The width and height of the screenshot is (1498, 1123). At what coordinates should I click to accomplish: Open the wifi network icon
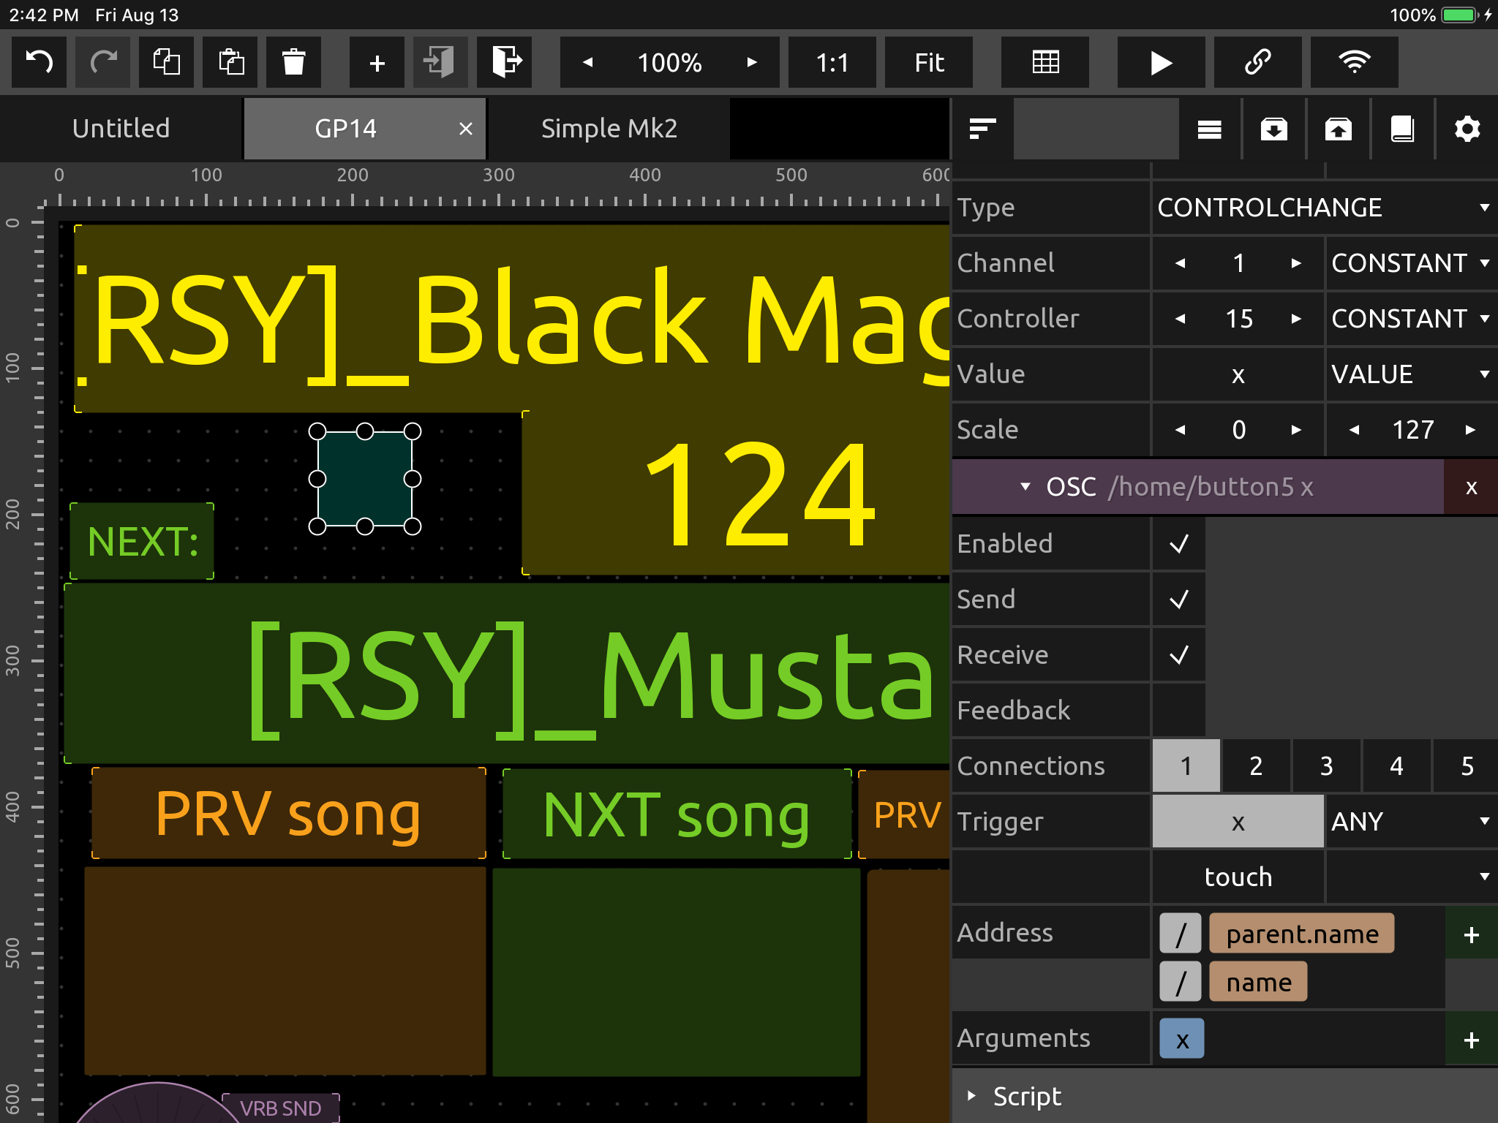point(1354,62)
